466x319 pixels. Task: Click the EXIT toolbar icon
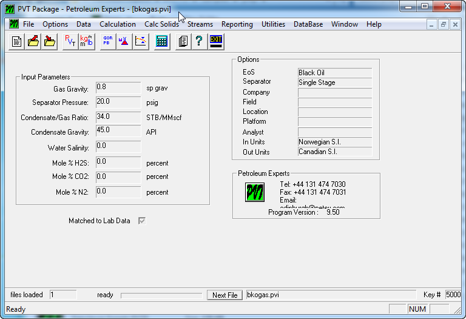216,42
